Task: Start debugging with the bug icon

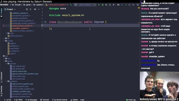Action: (103, 5)
